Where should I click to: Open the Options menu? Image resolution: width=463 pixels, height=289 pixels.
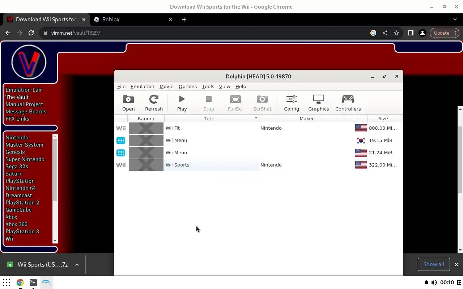[188, 87]
